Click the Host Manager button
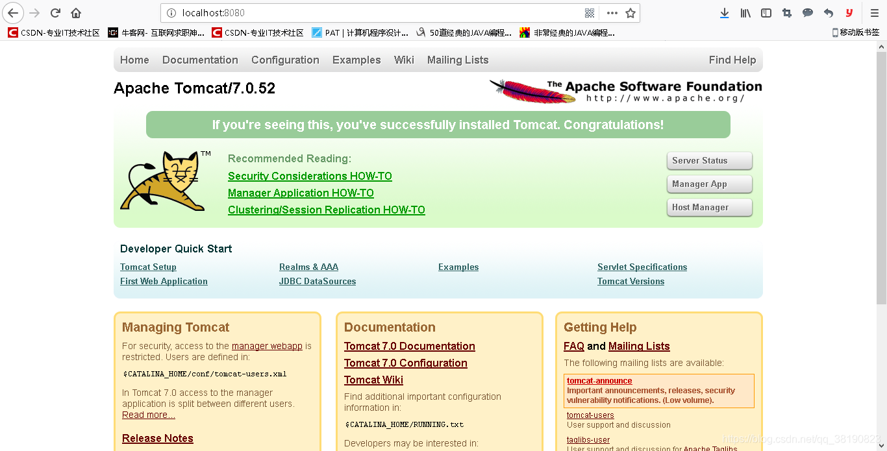887x451 pixels. [709, 208]
